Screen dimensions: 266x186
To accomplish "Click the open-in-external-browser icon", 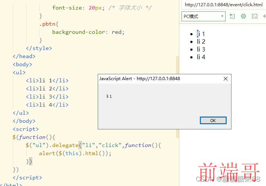I will pos(232,16).
